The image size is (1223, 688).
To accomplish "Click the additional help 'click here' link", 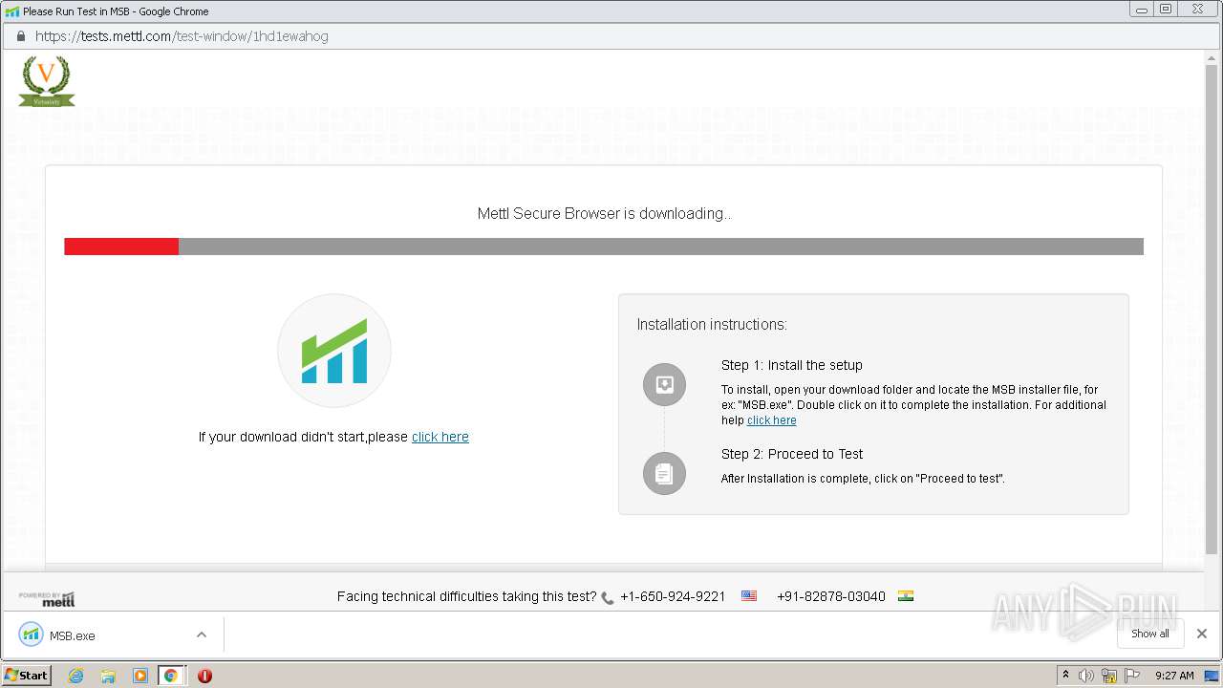I will pos(772,420).
